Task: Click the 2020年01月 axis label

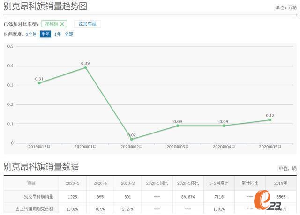Action: coord(85,147)
